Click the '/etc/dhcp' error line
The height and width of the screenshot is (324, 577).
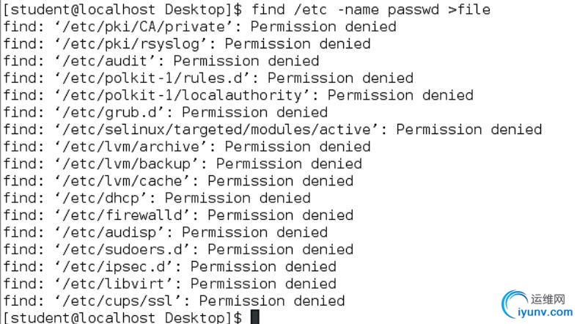click(157, 199)
